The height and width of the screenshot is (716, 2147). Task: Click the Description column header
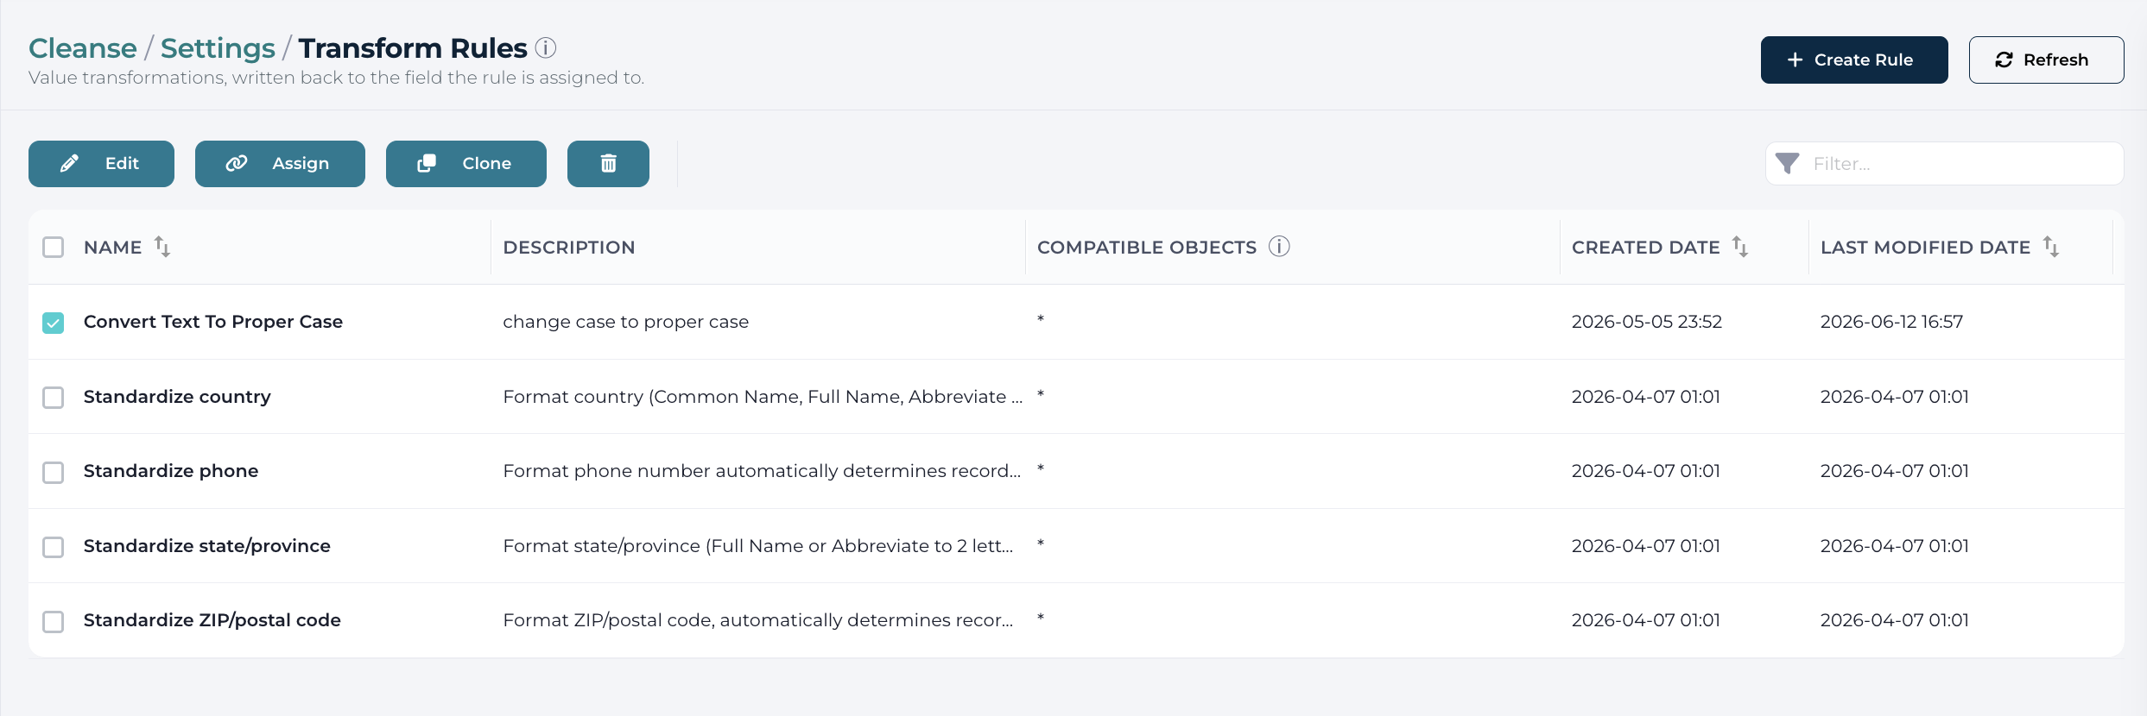point(569,248)
